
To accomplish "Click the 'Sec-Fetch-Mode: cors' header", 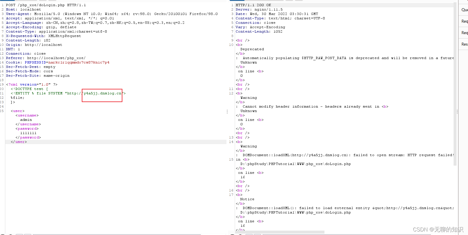I will pyautogui.click(x=29, y=71).
